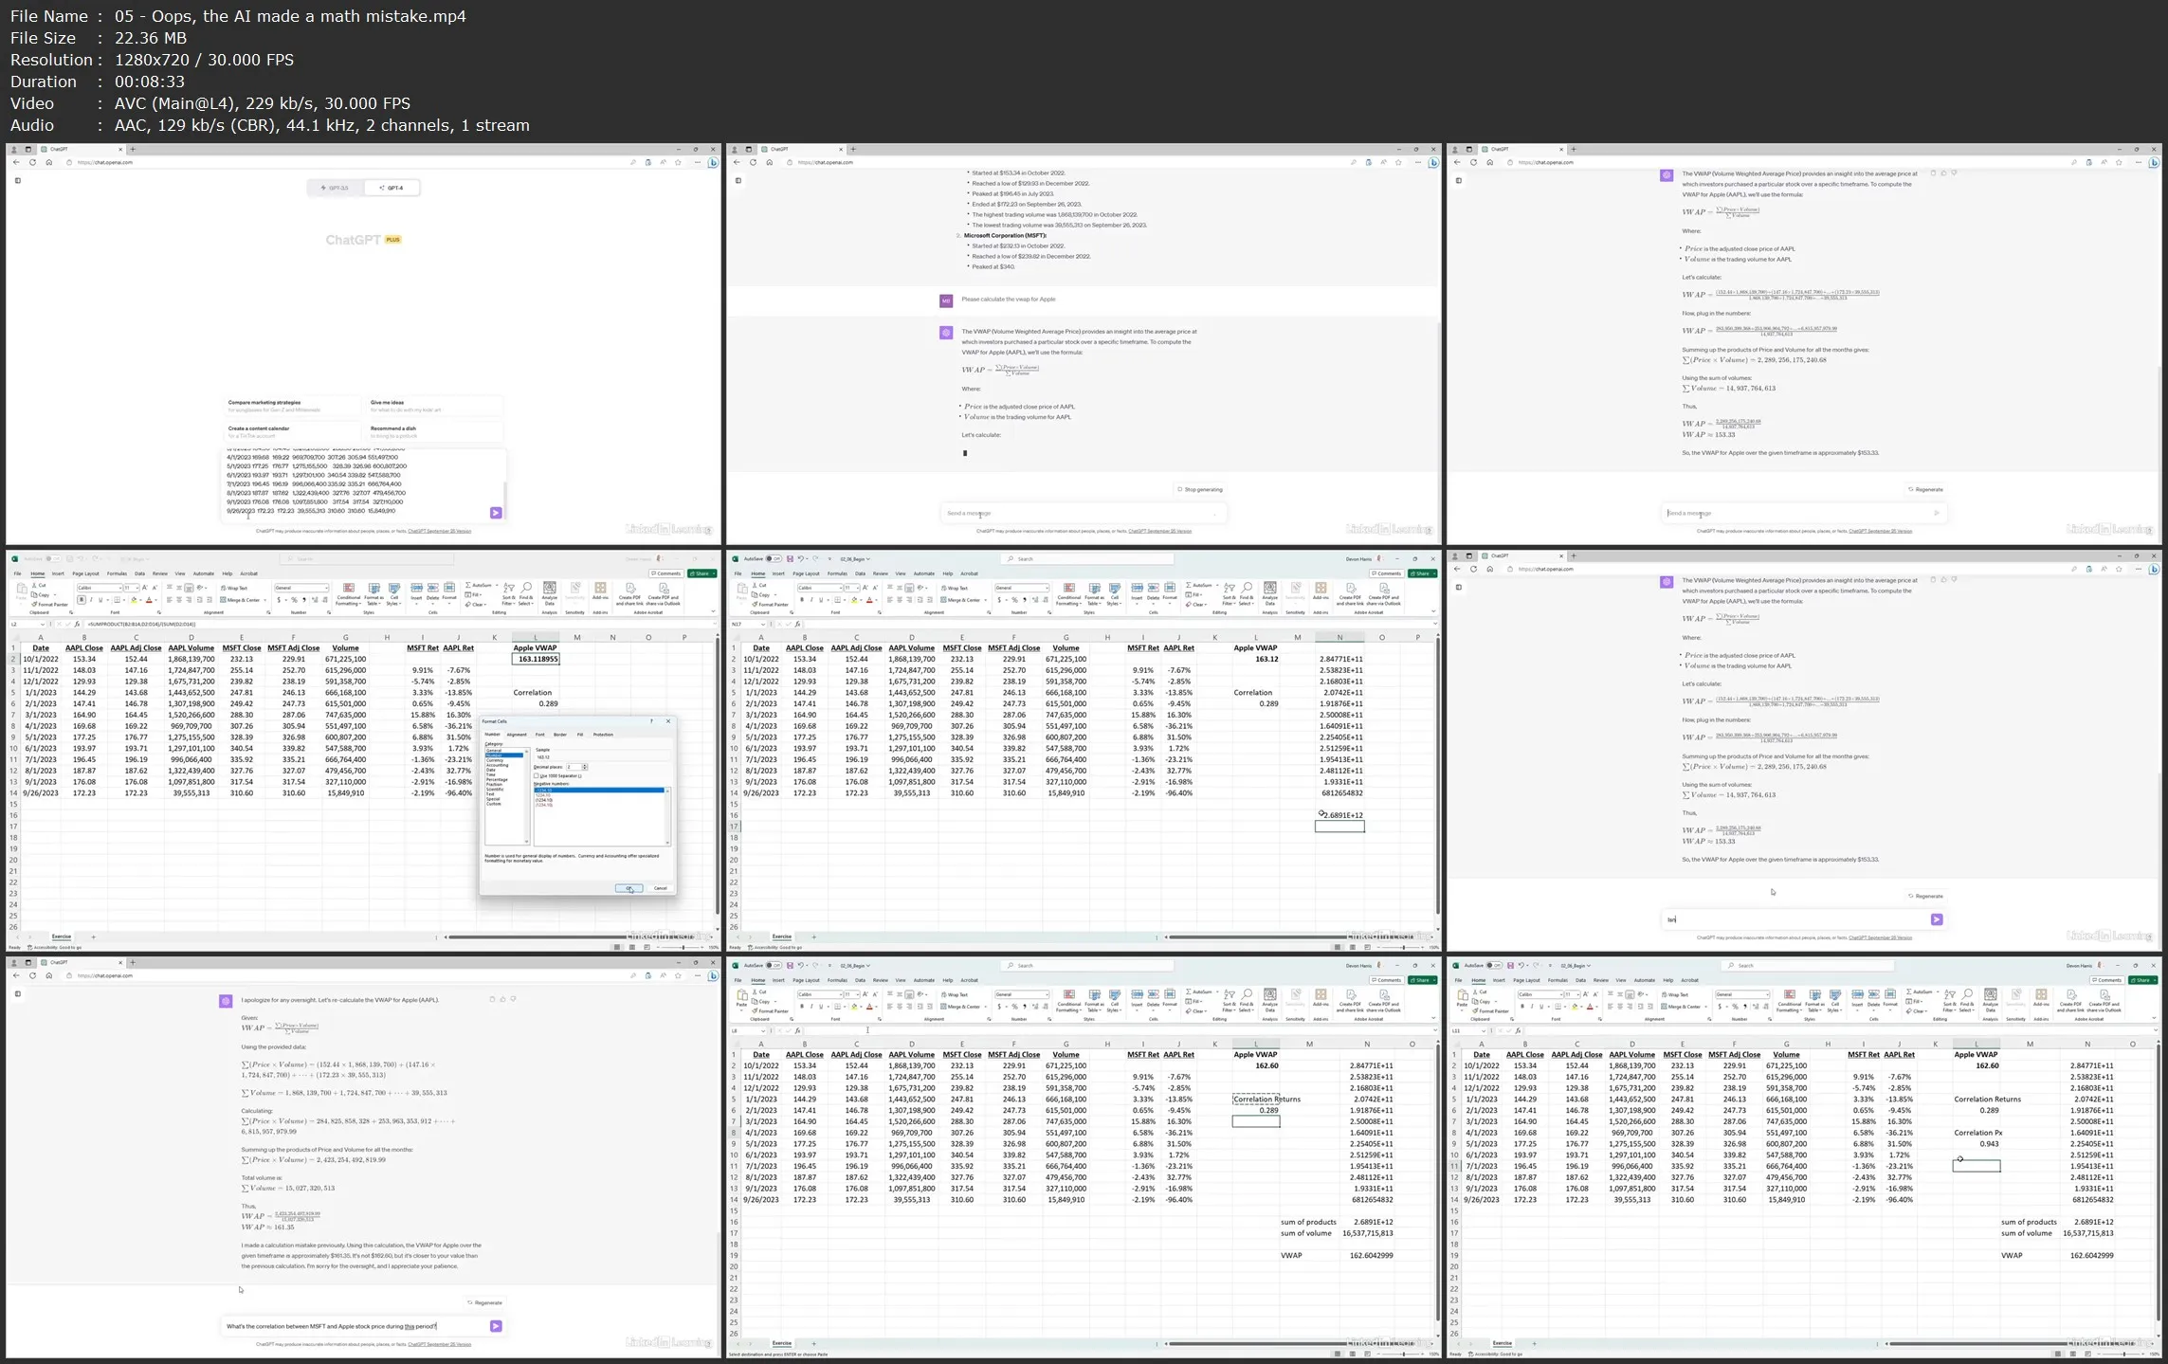Select cell showing 0.943
This screenshot has height=1364, width=2168.
pyautogui.click(x=1977, y=1144)
